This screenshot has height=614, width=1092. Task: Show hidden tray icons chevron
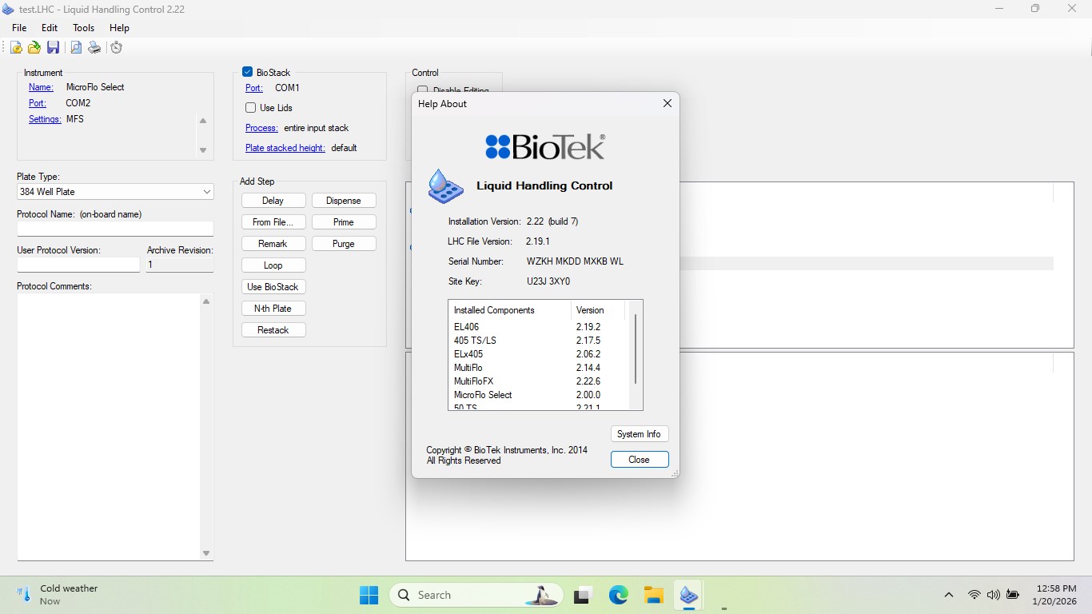949,595
